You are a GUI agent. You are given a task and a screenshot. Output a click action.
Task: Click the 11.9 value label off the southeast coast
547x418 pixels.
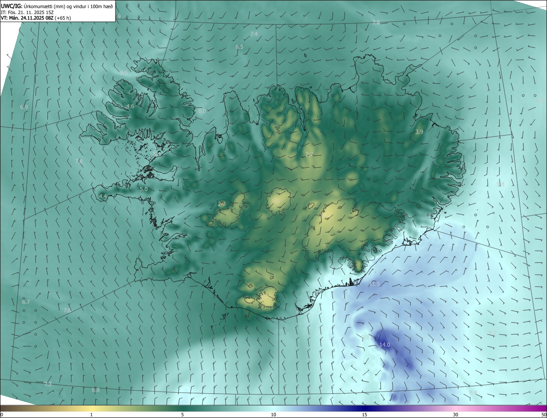pos(374,284)
